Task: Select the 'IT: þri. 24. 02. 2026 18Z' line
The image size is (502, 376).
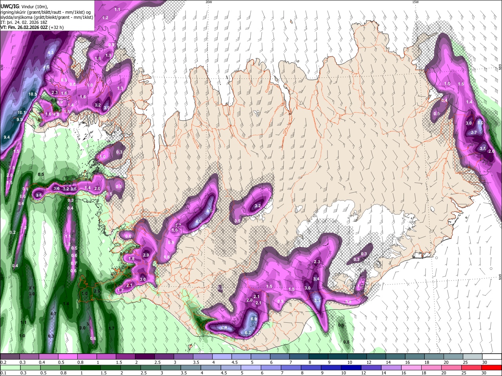Action: 24,22
